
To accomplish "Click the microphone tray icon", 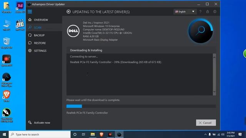I will pos(209,135).
